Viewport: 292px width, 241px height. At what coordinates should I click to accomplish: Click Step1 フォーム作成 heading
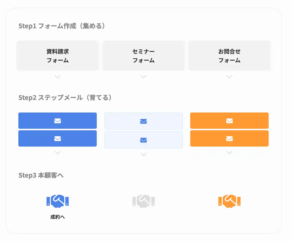62,26
